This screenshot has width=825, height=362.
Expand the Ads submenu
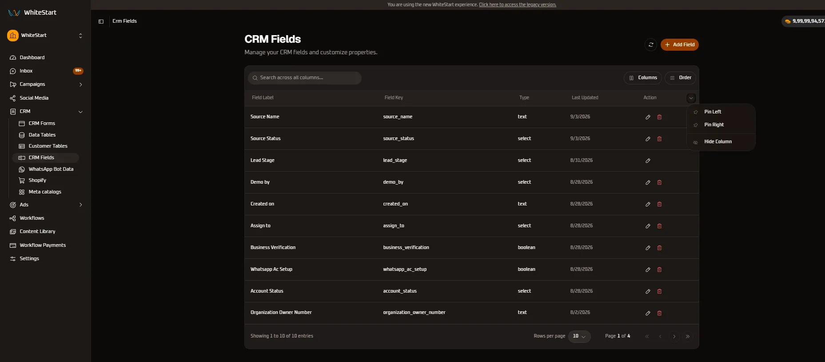[x=80, y=205]
